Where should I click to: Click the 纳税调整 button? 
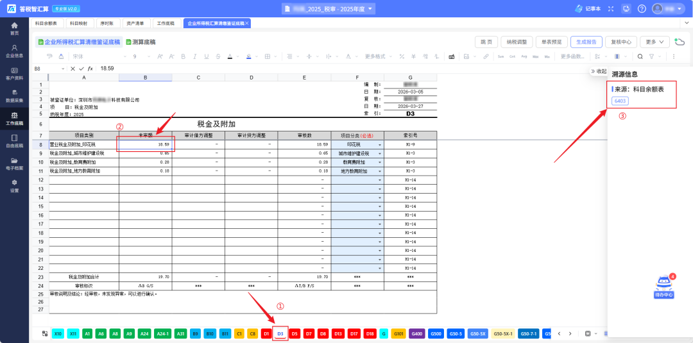coord(517,42)
